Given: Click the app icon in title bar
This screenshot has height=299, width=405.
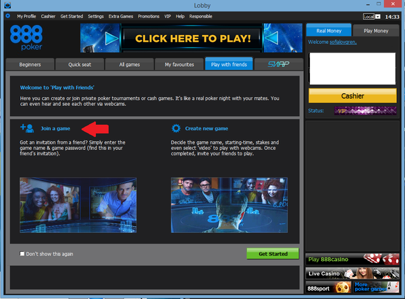Looking at the screenshot, I should [x=7, y=5].
